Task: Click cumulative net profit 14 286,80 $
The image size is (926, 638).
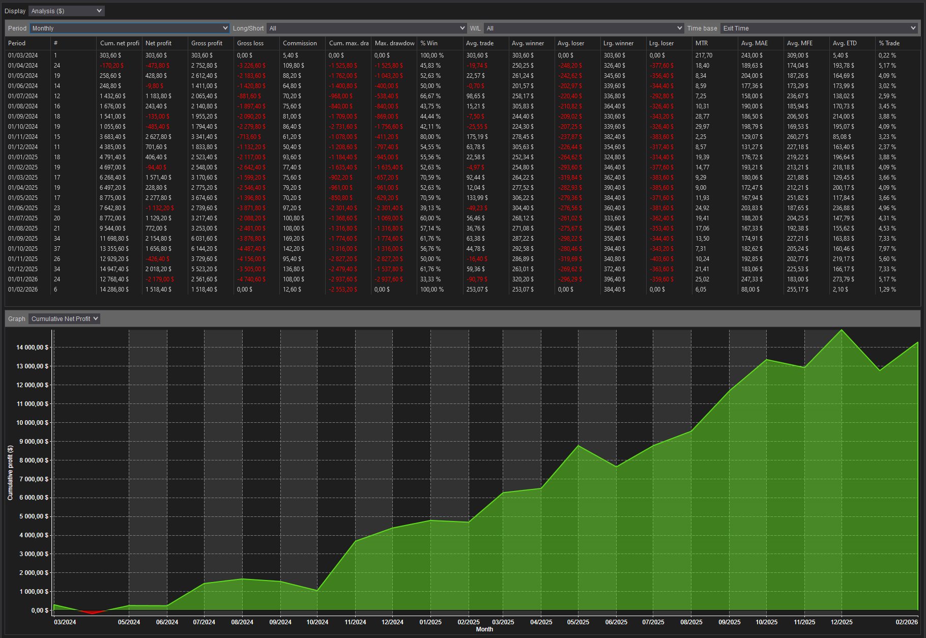Action: click(114, 289)
